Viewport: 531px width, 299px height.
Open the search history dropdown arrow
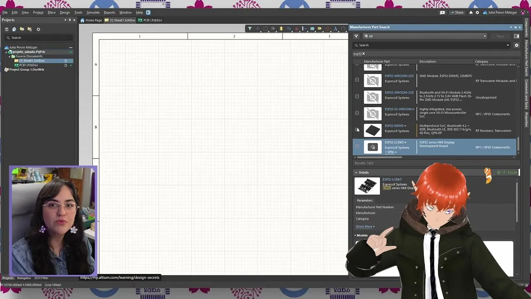508,45
